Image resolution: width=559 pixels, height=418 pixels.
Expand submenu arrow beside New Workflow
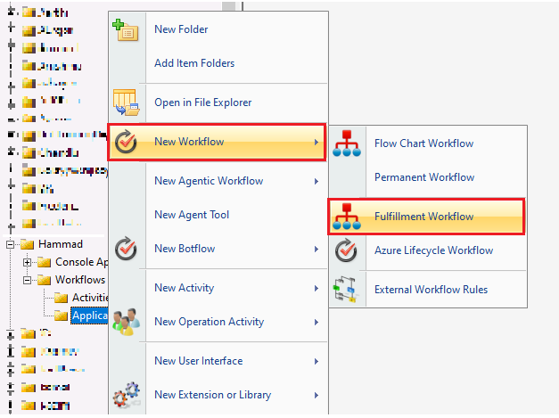pos(316,143)
